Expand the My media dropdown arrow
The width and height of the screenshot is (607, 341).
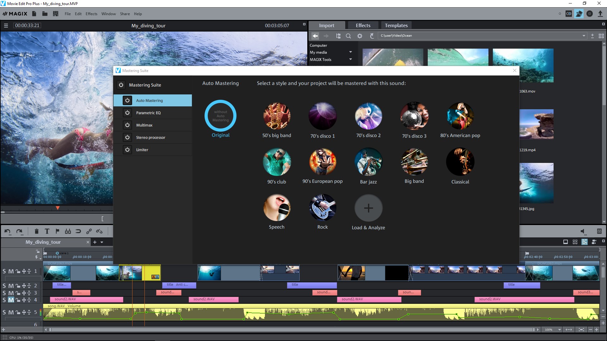click(x=350, y=52)
